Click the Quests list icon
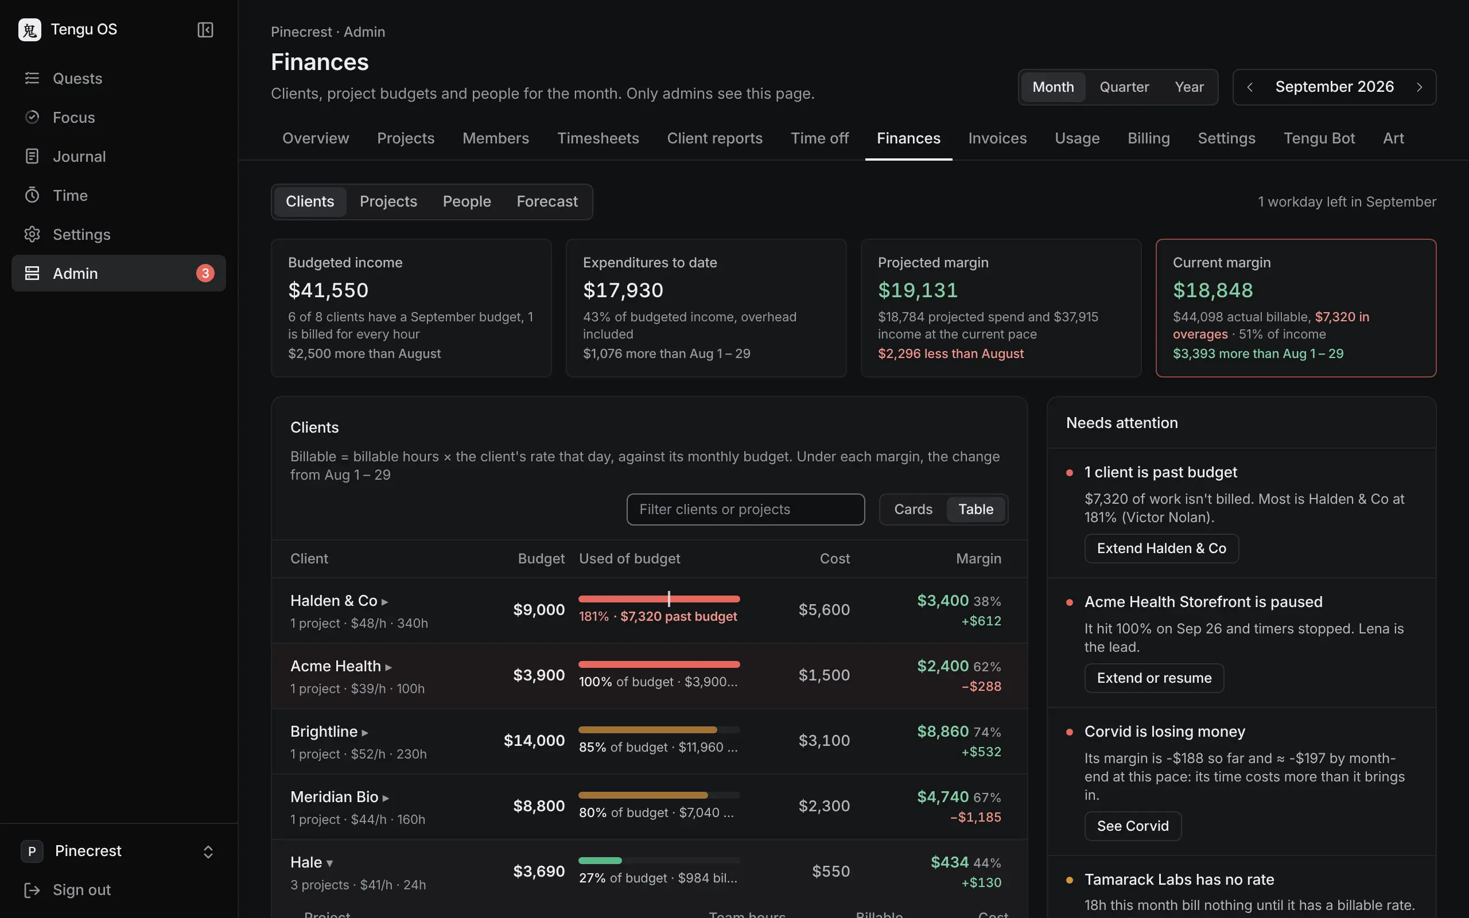The height and width of the screenshot is (918, 1469). [32, 79]
